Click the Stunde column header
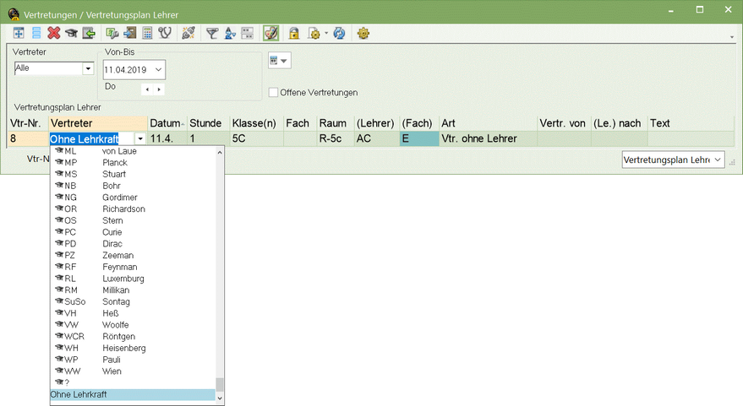 209,123
